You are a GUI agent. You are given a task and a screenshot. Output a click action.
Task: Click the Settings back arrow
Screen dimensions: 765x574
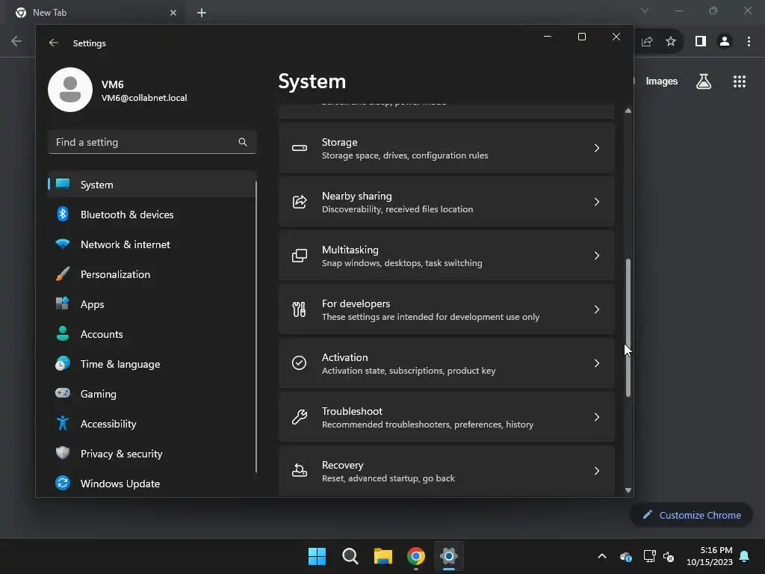click(x=54, y=43)
